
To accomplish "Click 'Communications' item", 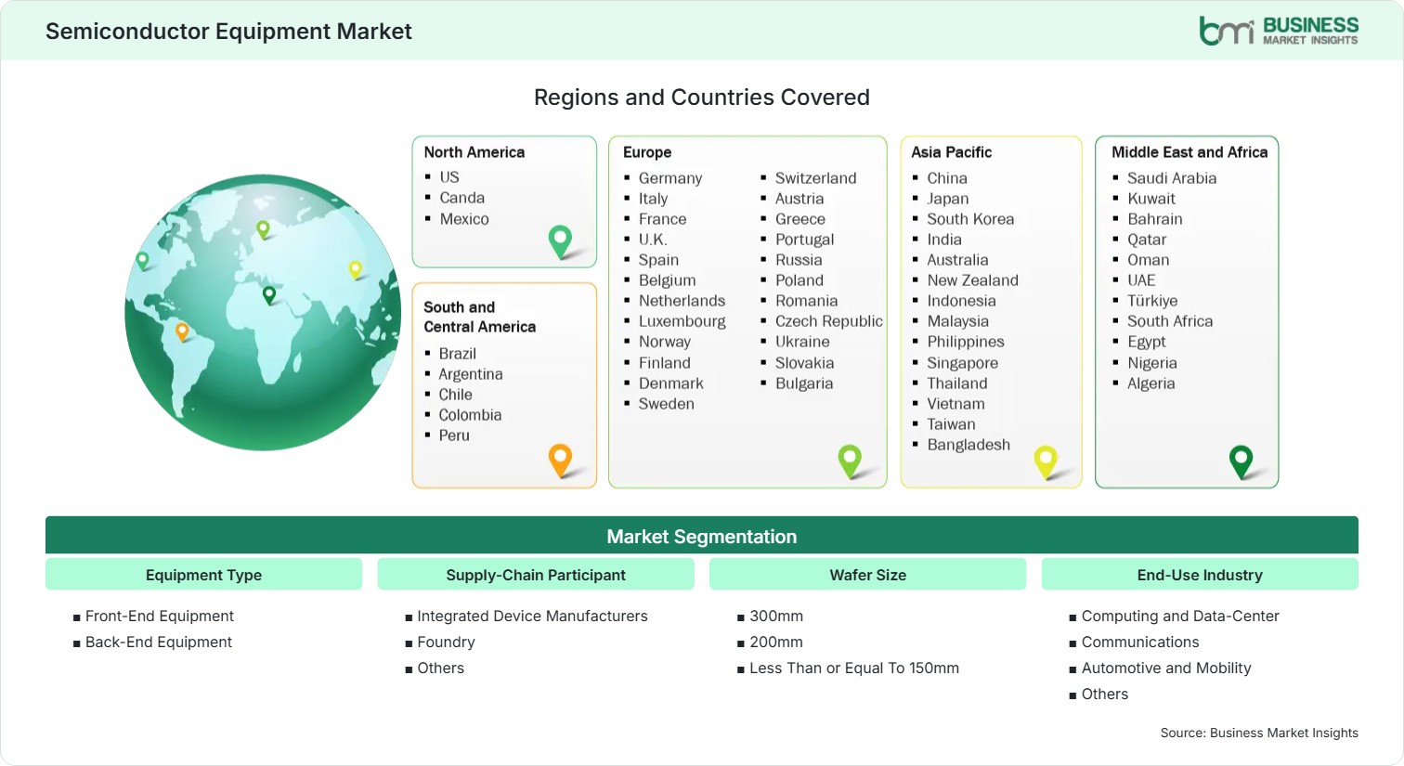I will (1140, 642).
